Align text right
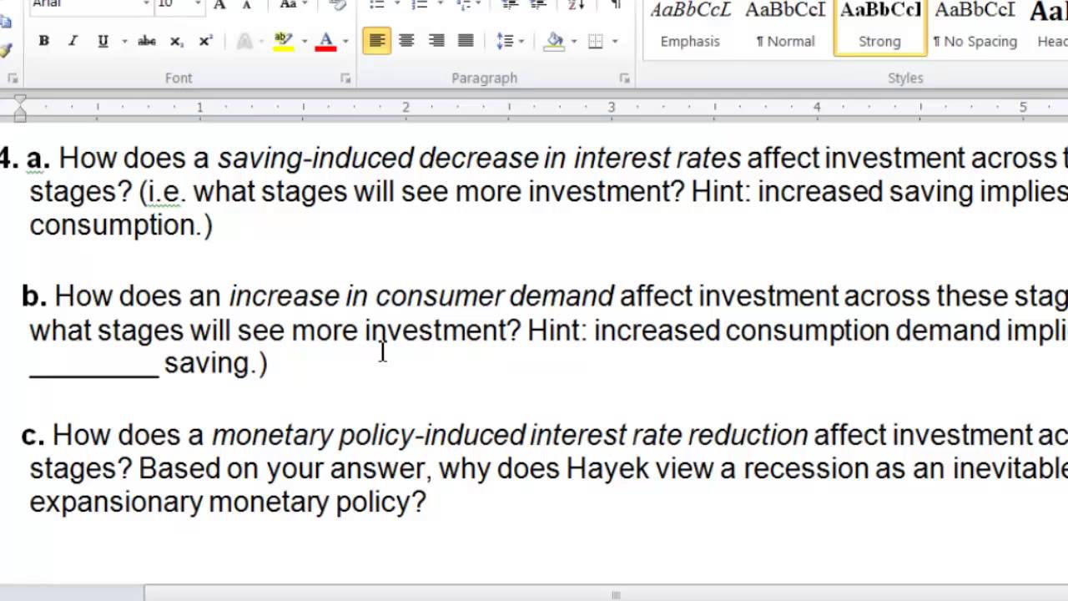 [x=436, y=41]
